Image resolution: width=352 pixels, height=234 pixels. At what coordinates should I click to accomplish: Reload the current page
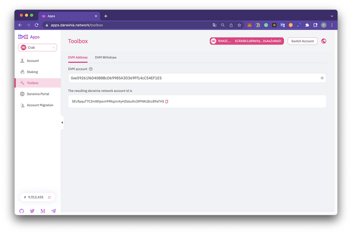coord(36,25)
